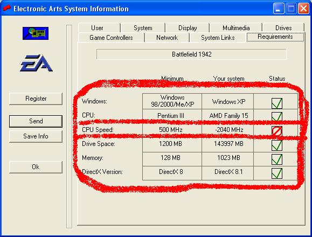Screen dimensions: 312x237
Task: Click the EA logo
Action: tap(36, 63)
